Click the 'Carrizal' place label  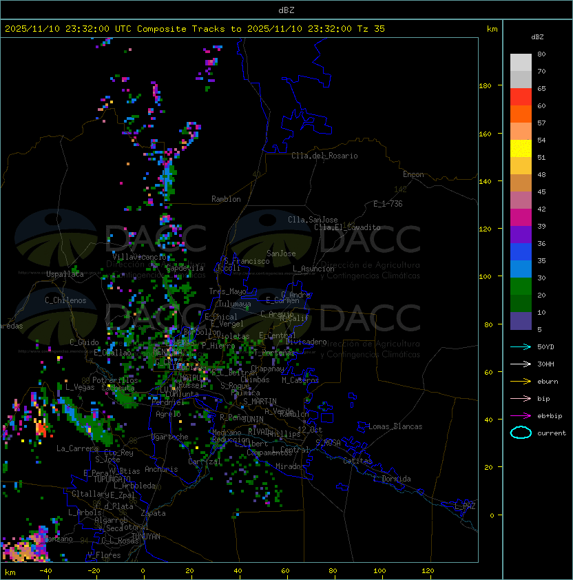[x=204, y=462]
